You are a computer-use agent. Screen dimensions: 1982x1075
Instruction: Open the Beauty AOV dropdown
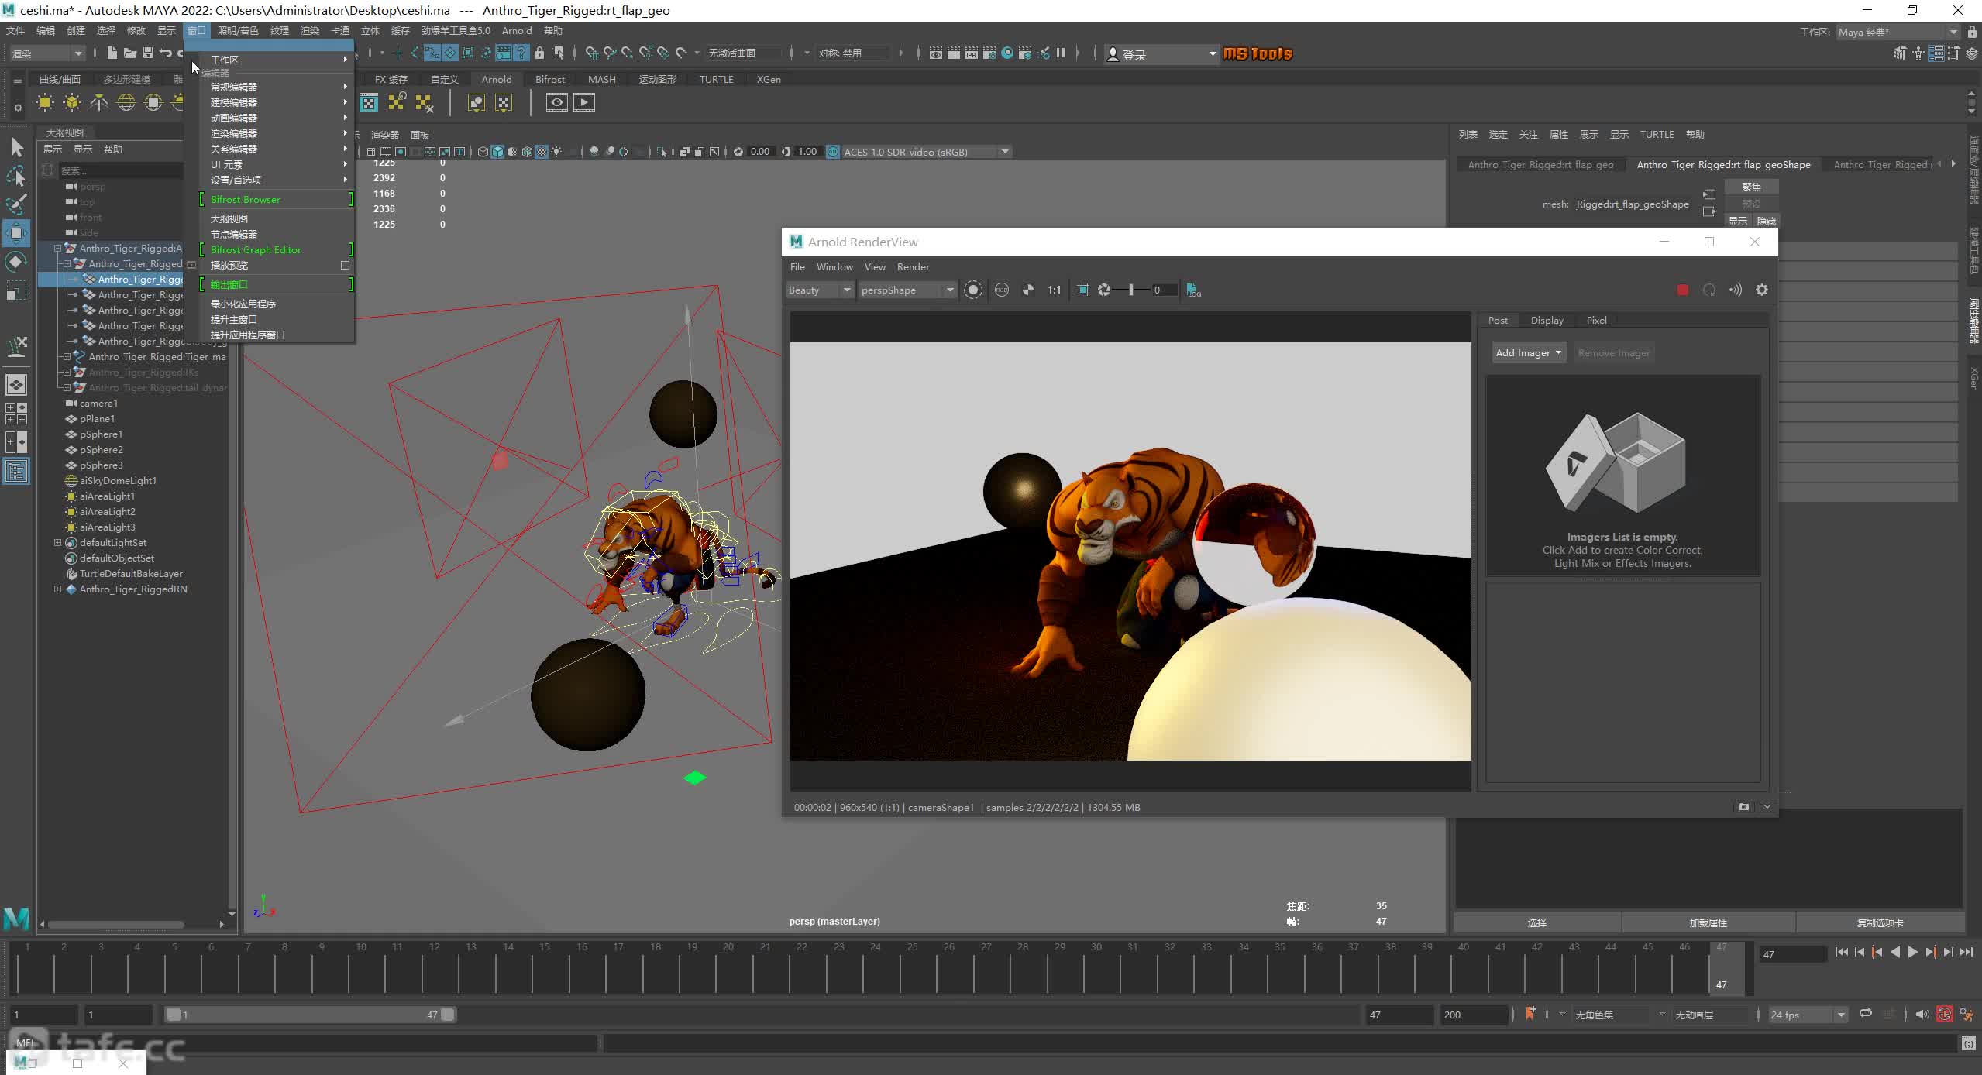(820, 290)
